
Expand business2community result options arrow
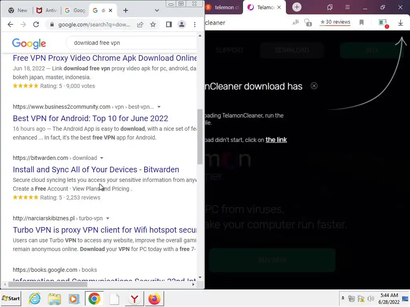click(159, 107)
